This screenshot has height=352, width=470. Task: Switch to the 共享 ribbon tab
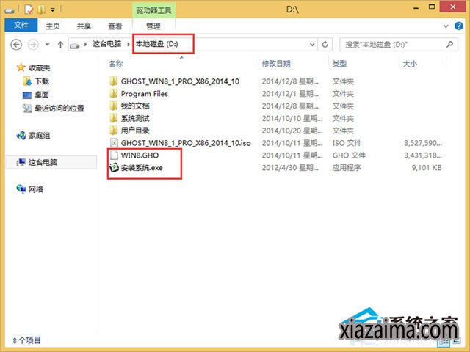pyautogui.click(x=84, y=26)
